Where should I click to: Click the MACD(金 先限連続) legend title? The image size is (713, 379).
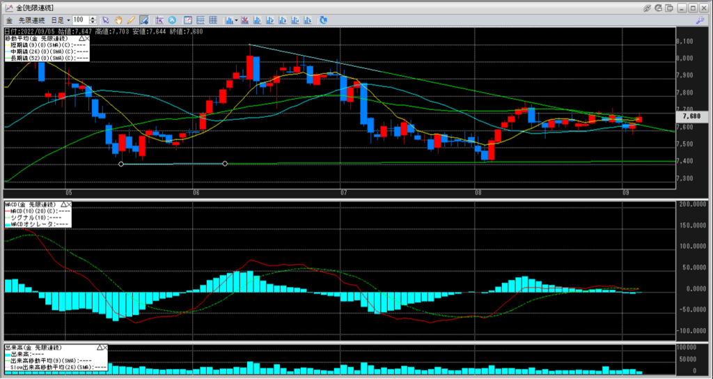click(30, 205)
